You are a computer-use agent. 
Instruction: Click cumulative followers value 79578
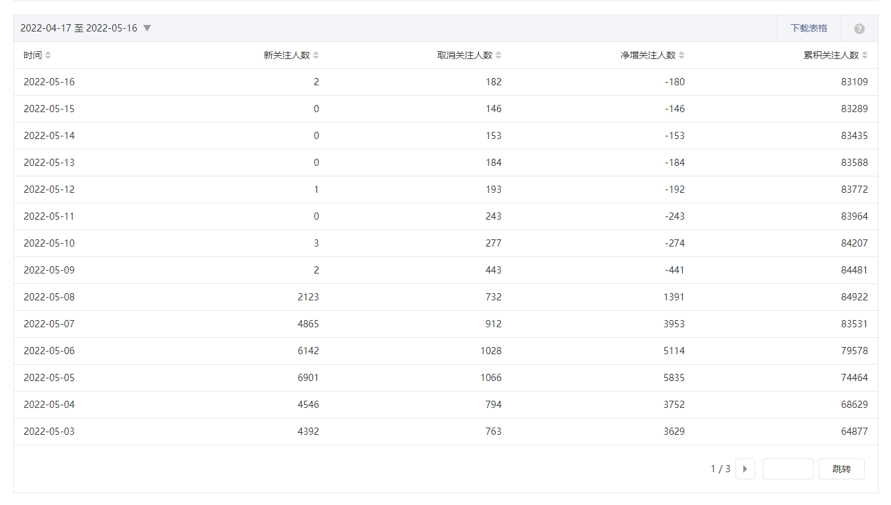(x=854, y=351)
